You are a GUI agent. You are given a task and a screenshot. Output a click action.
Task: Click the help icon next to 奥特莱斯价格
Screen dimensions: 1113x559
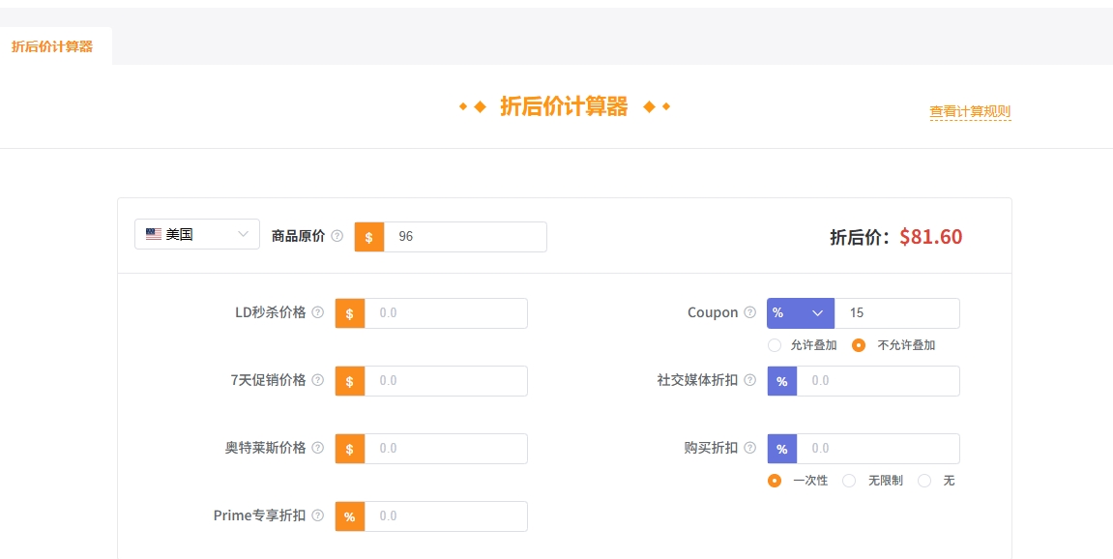(x=318, y=448)
